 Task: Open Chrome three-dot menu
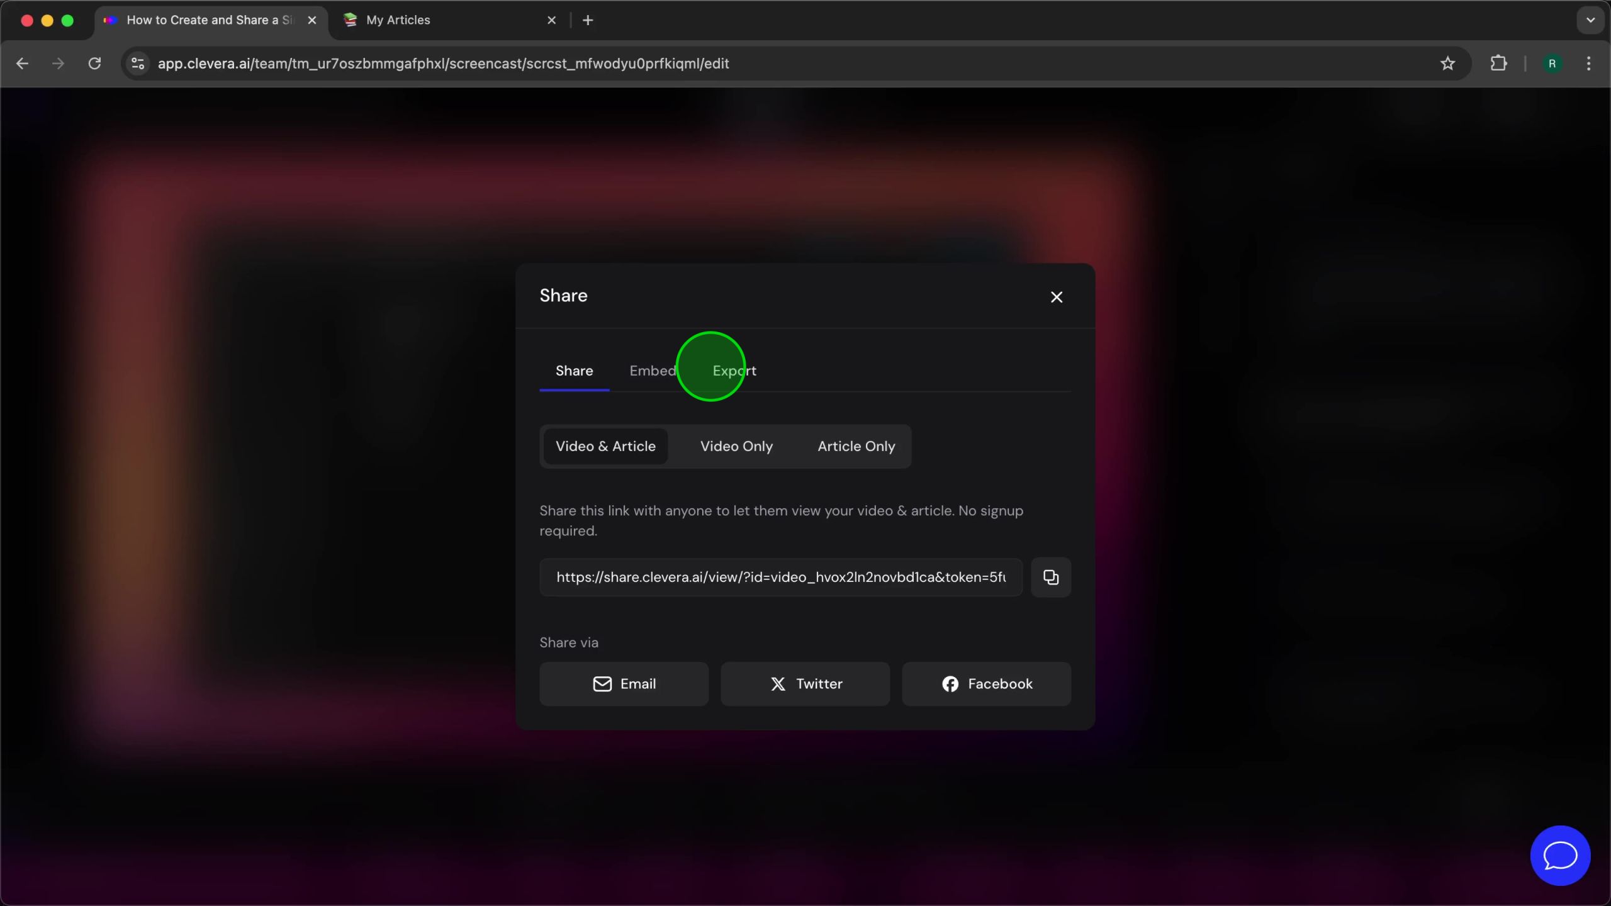tap(1588, 64)
